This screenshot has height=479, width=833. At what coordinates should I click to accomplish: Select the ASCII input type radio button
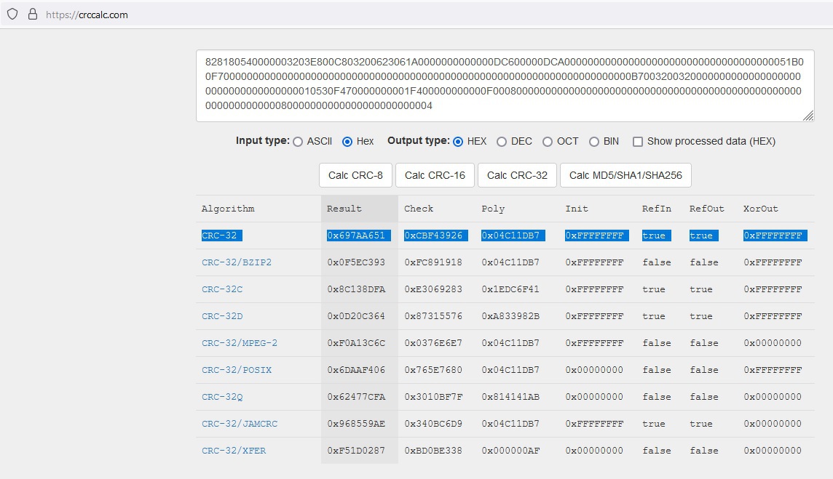click(x=298, y=142)
